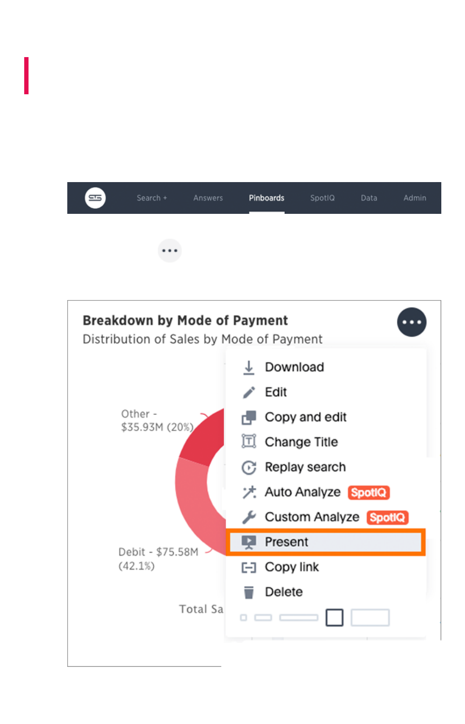Click the Auto Analyze wand icon
This screenshot has height=724, width=465.
pos(249,492)
